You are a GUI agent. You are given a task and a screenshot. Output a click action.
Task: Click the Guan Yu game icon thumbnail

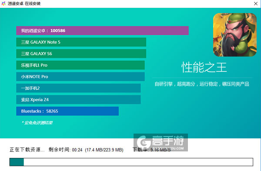(235, 35)
